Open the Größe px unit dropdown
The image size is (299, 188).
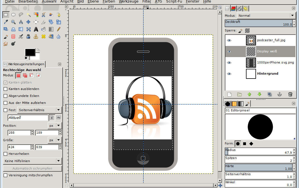(x=54, y=140)
